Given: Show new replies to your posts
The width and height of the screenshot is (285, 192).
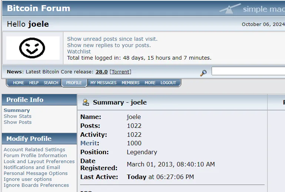Looking at the screenshot, I should pyautogui.click(x=109, y=45).
